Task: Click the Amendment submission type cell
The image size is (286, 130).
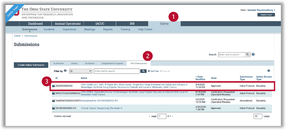Action: [x=246, y=101]
